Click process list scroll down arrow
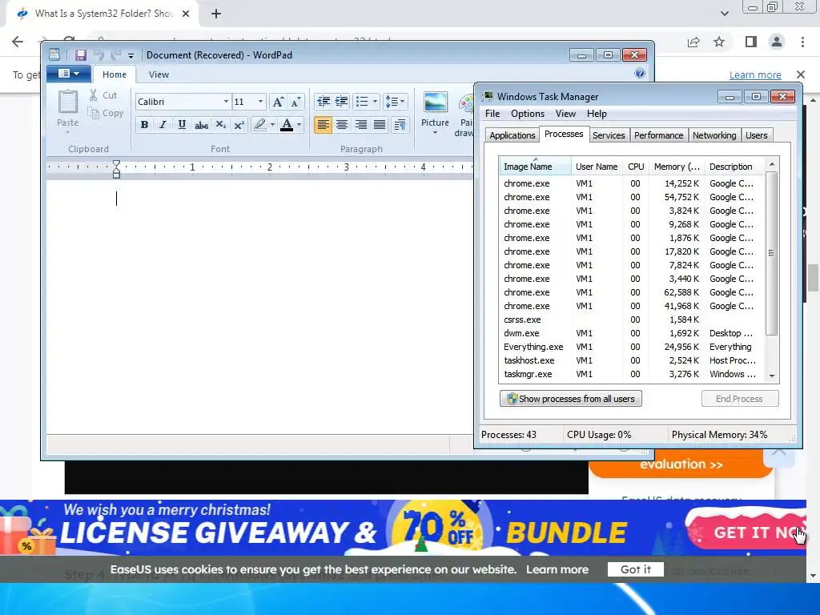 coord(773,376)
